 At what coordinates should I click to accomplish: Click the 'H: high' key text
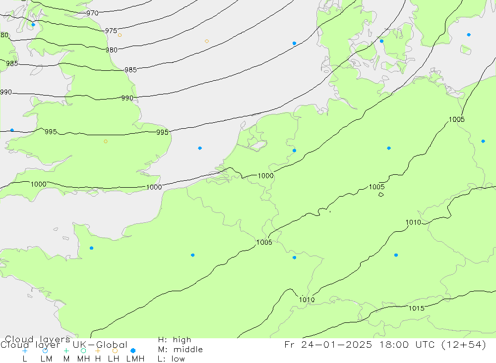pos(174,340)
